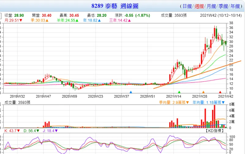
Task: Click the D: 56.4 indicator value
Action: [x=31, y=131]
